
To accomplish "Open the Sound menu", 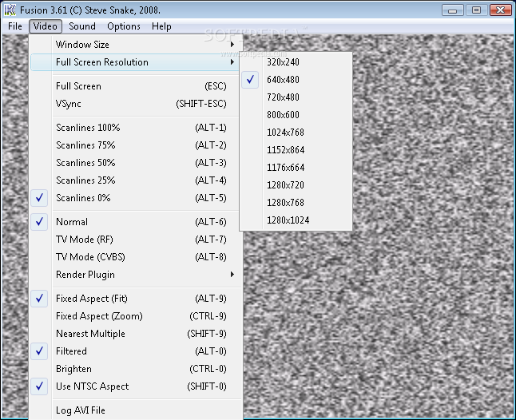I will coord(82,26).
